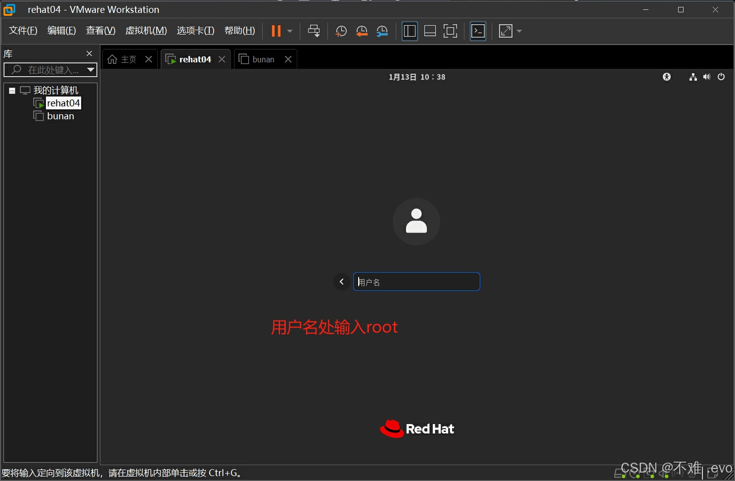Click the back arrow beside username field
Screen dimensions: 735x481
tap(342, 281)
